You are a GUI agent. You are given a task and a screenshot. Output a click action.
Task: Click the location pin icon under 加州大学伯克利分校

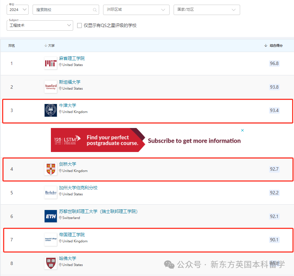click(61, 194)
